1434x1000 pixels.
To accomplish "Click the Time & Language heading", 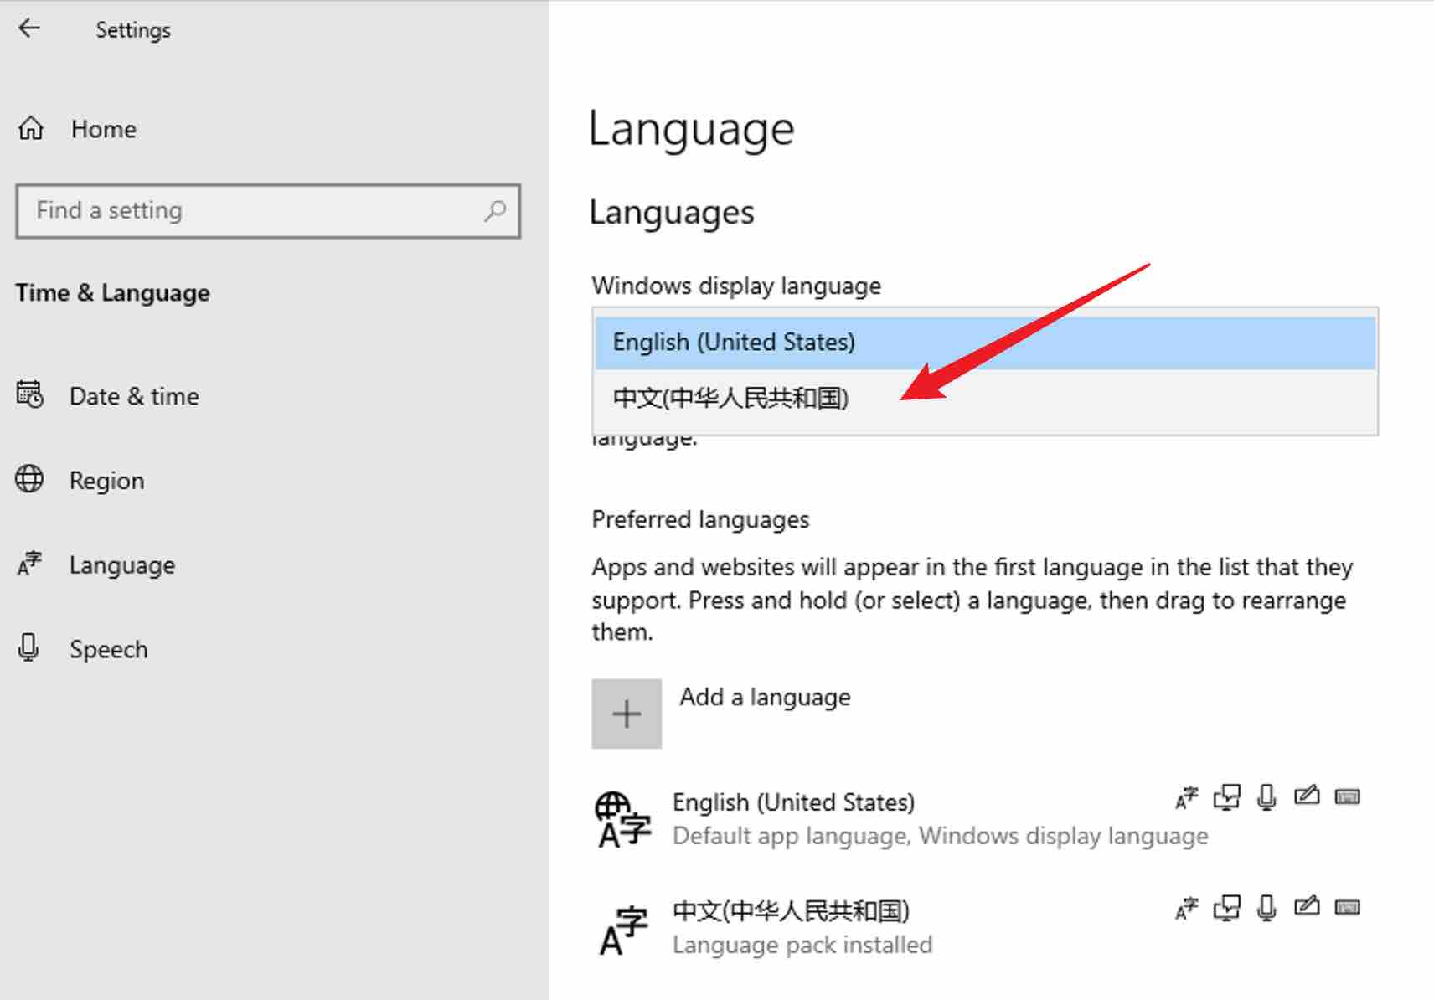I will [x=112, y=293].
